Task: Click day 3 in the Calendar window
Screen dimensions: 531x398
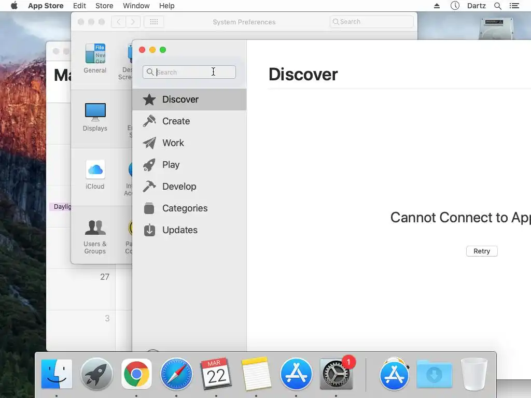Action: tap(107, 318)
